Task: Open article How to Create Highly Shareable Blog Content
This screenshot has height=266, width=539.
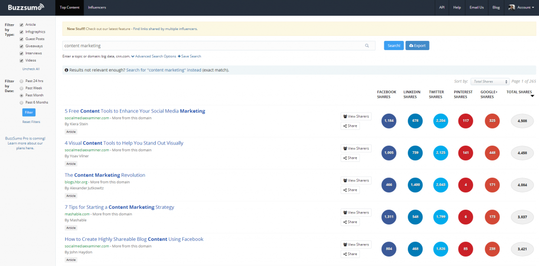Action: pyautogui.click(x=134, y=239)
